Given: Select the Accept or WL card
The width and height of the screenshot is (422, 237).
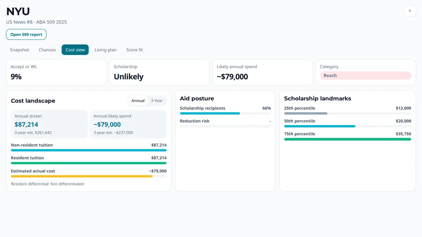Looking at the screenshot, I should [56, 72].
